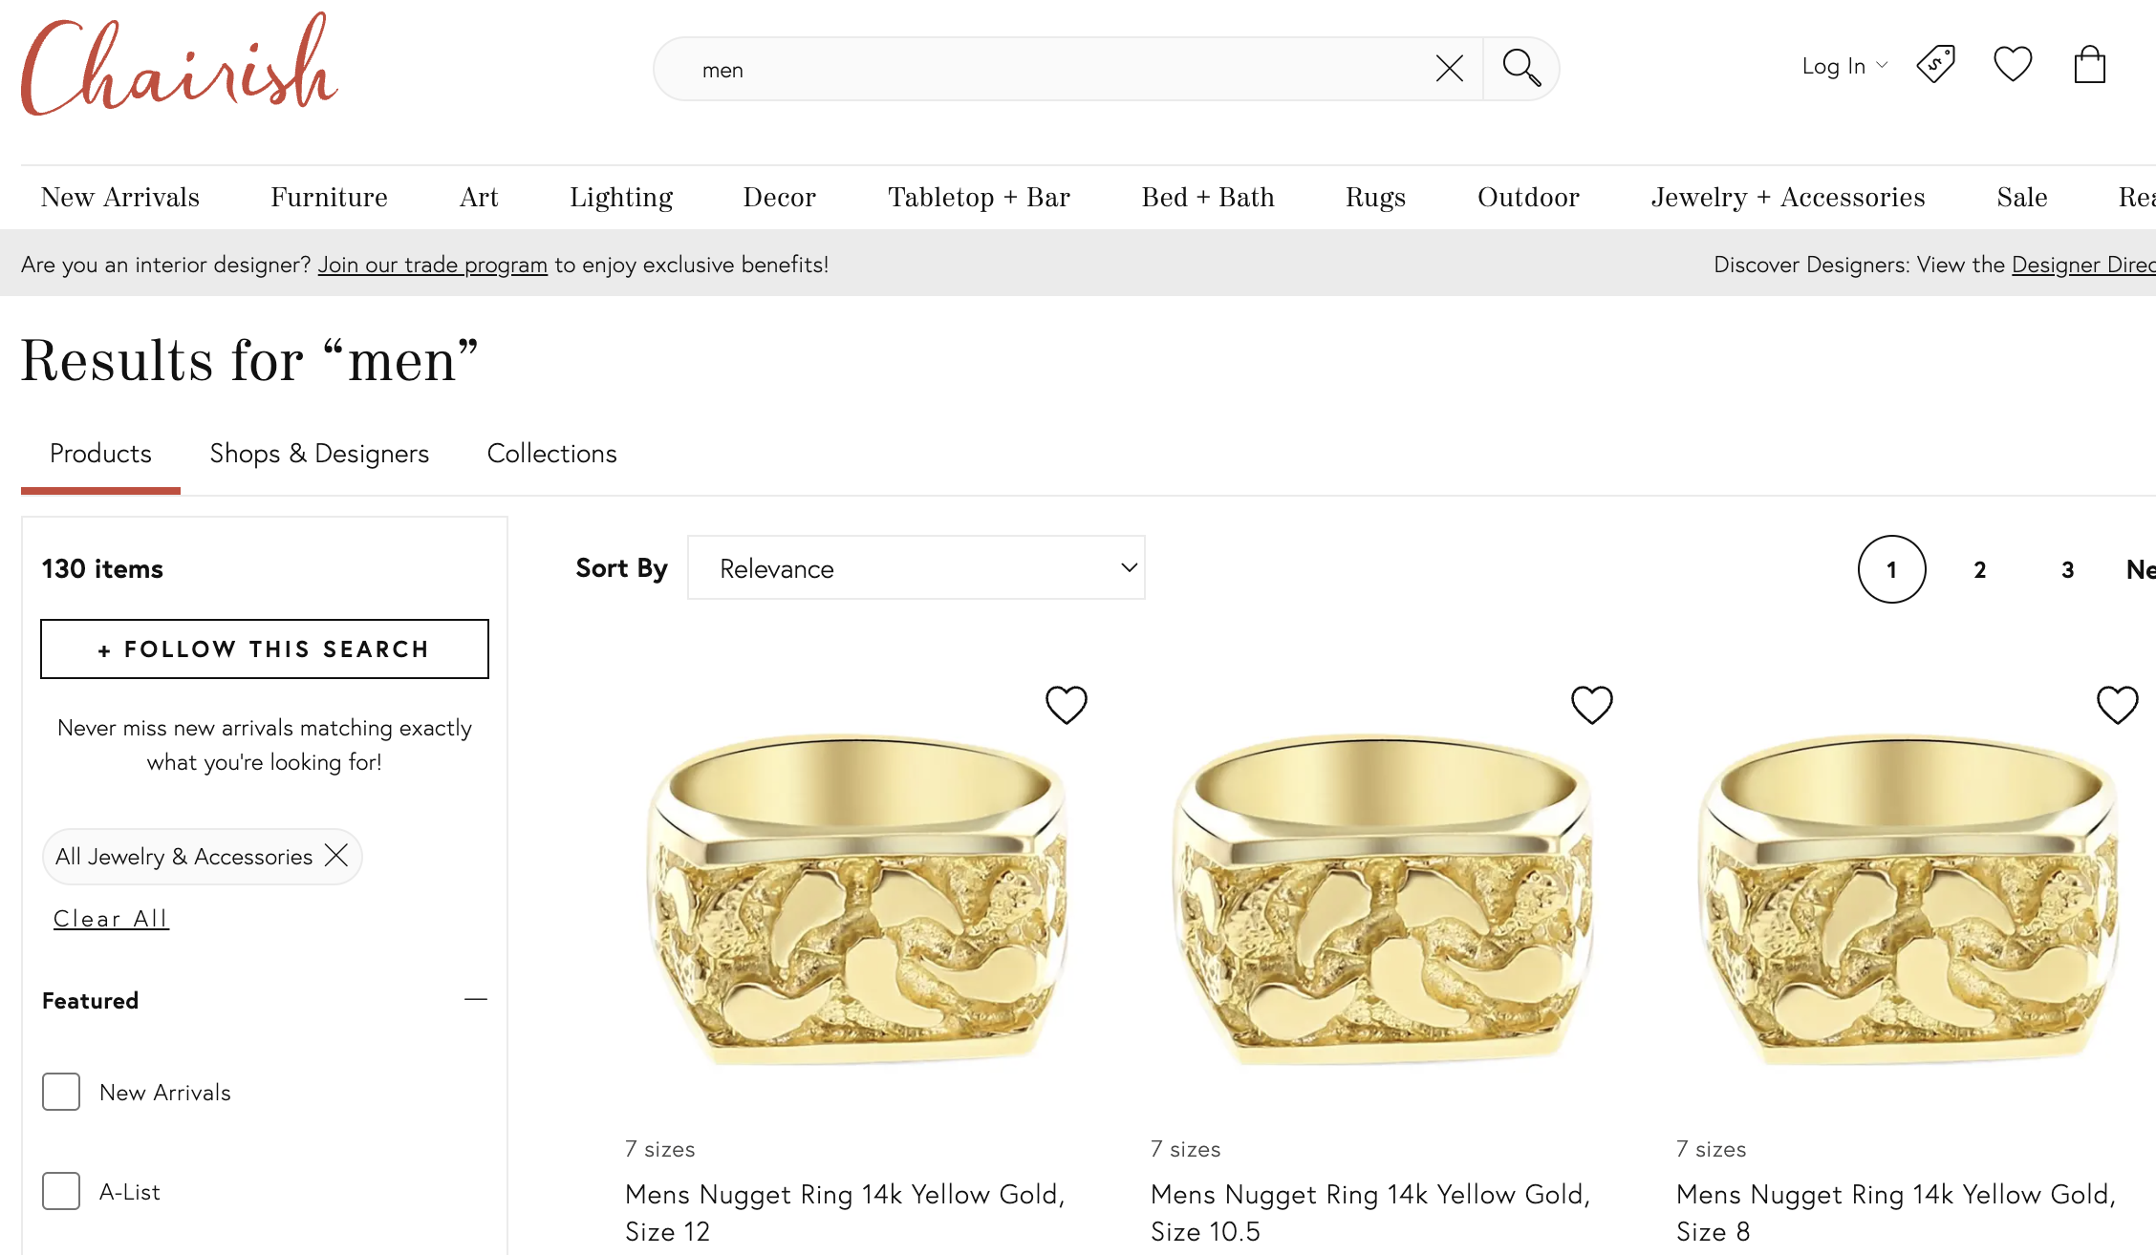This screenshot has height=1255, width=2156.
Task: Click the search magnifier icon
Action: [1520, 69]
